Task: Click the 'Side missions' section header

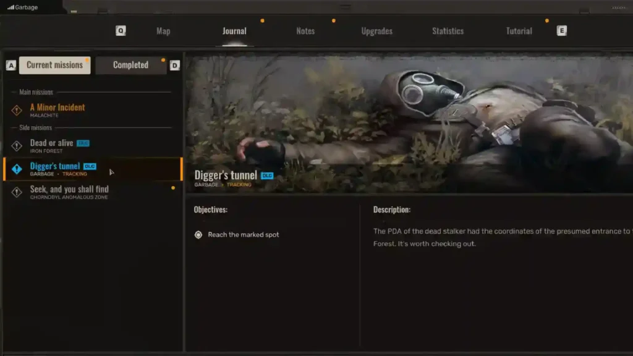Action: coord(35,128)
